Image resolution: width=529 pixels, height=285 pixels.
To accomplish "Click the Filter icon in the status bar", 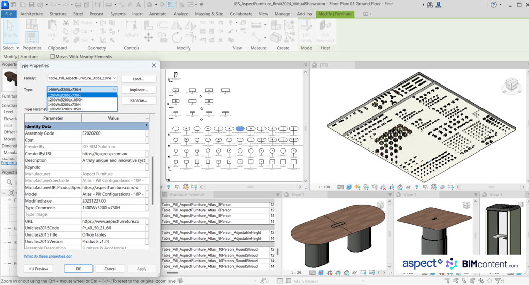I will tap(499, 281).
